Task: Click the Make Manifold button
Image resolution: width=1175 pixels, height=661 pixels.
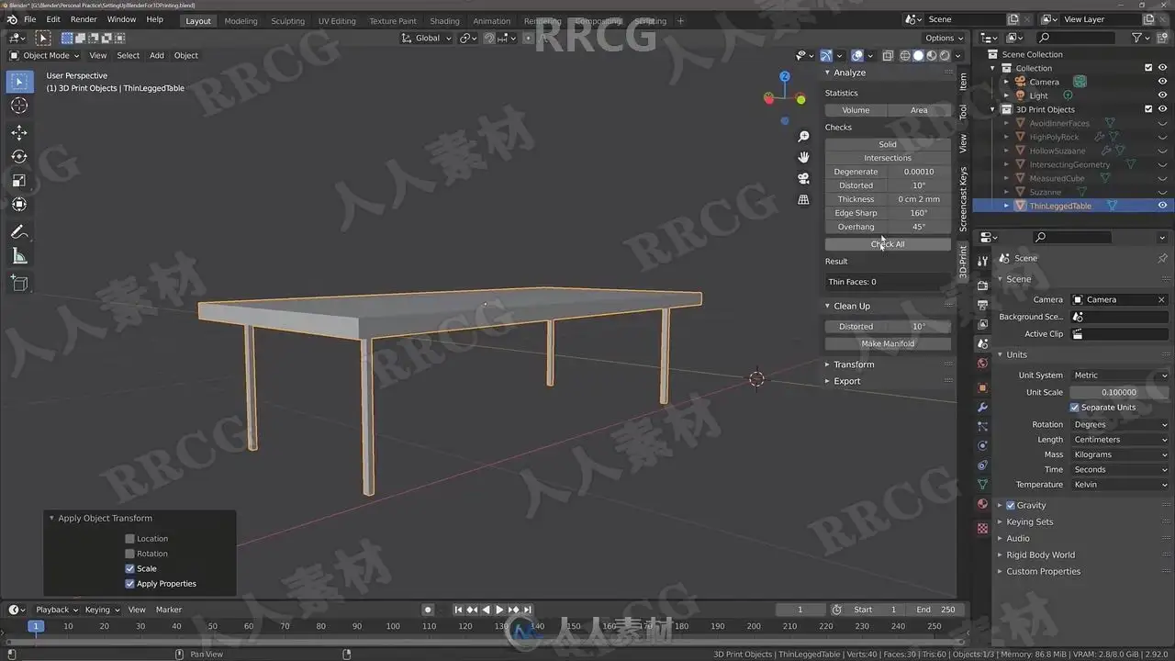Action: coord(888,343)
